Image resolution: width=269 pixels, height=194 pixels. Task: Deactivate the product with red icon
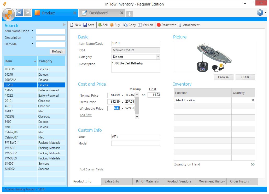tap(159, 25)
